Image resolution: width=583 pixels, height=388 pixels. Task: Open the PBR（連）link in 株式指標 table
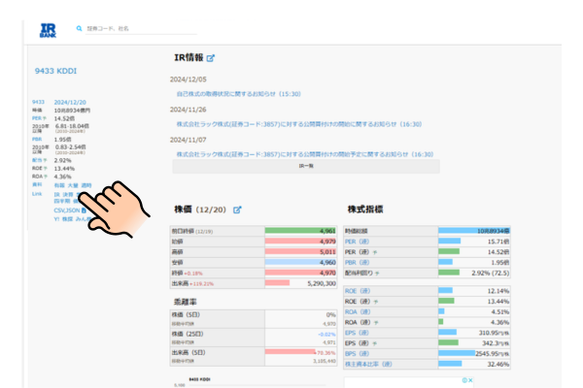(x=357, y=263)
